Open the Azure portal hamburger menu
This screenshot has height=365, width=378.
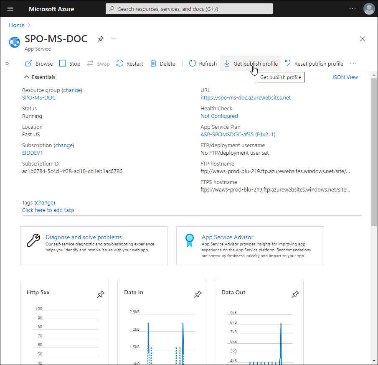coord(10,9)
